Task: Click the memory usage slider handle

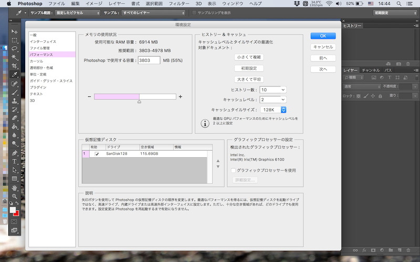Action: pyautogui.click(x=139, y=102)
